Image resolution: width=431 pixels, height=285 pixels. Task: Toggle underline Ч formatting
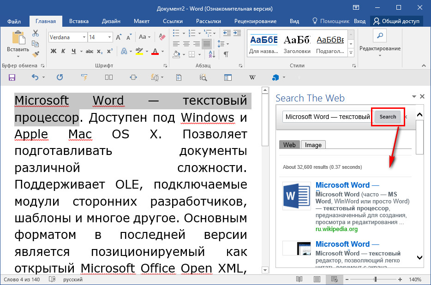point(74,51)
